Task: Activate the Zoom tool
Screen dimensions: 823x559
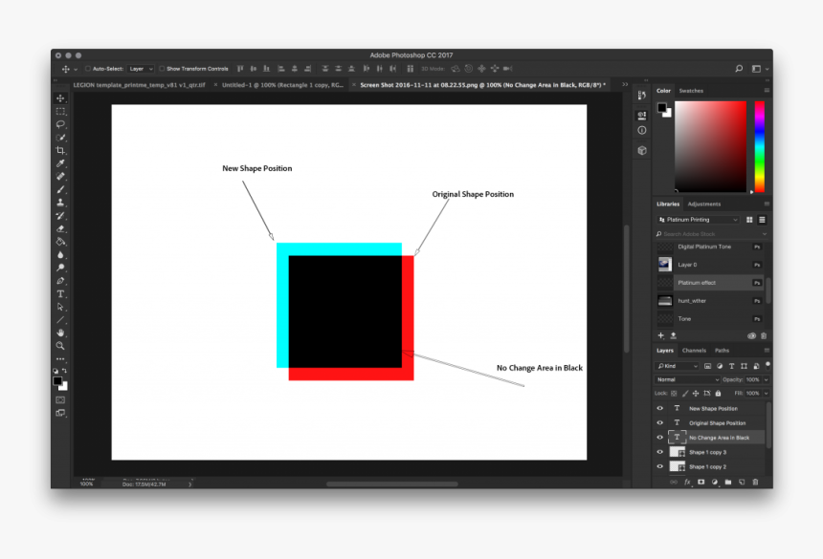Action: coord(60,345)
